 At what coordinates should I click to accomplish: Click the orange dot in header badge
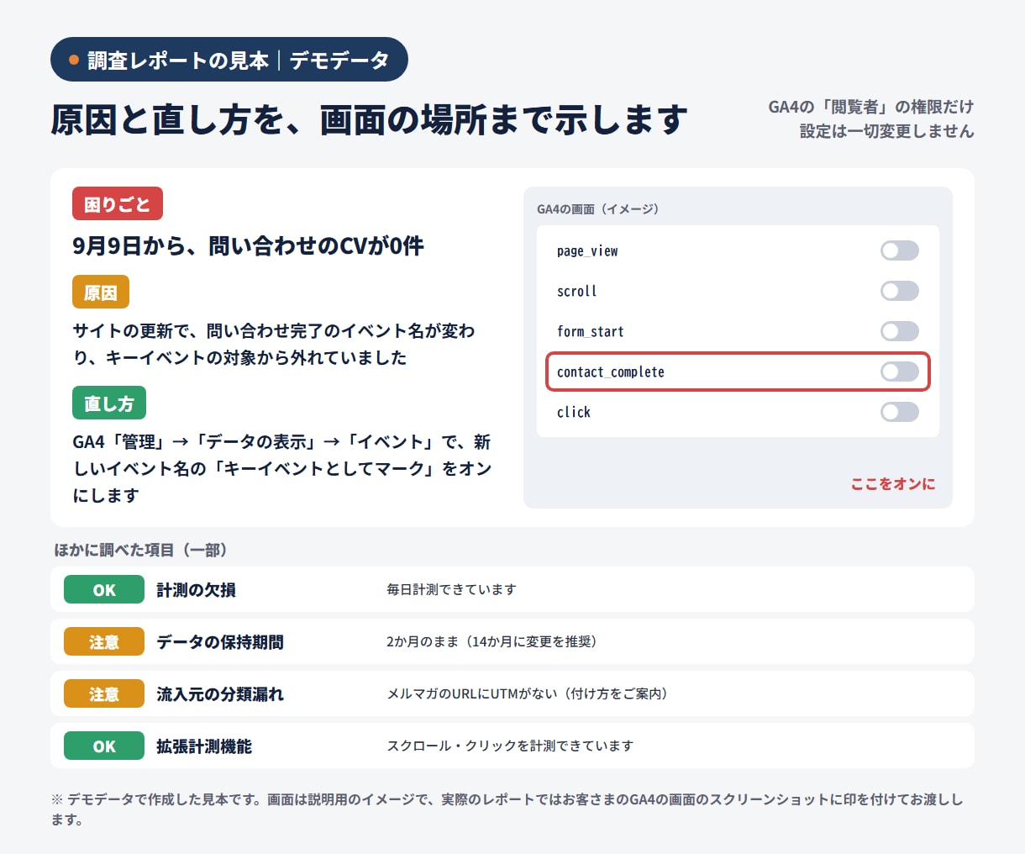coord(74,60)
